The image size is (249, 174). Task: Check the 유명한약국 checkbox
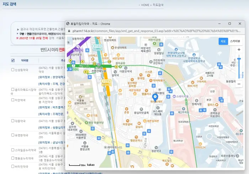point(13,135)
